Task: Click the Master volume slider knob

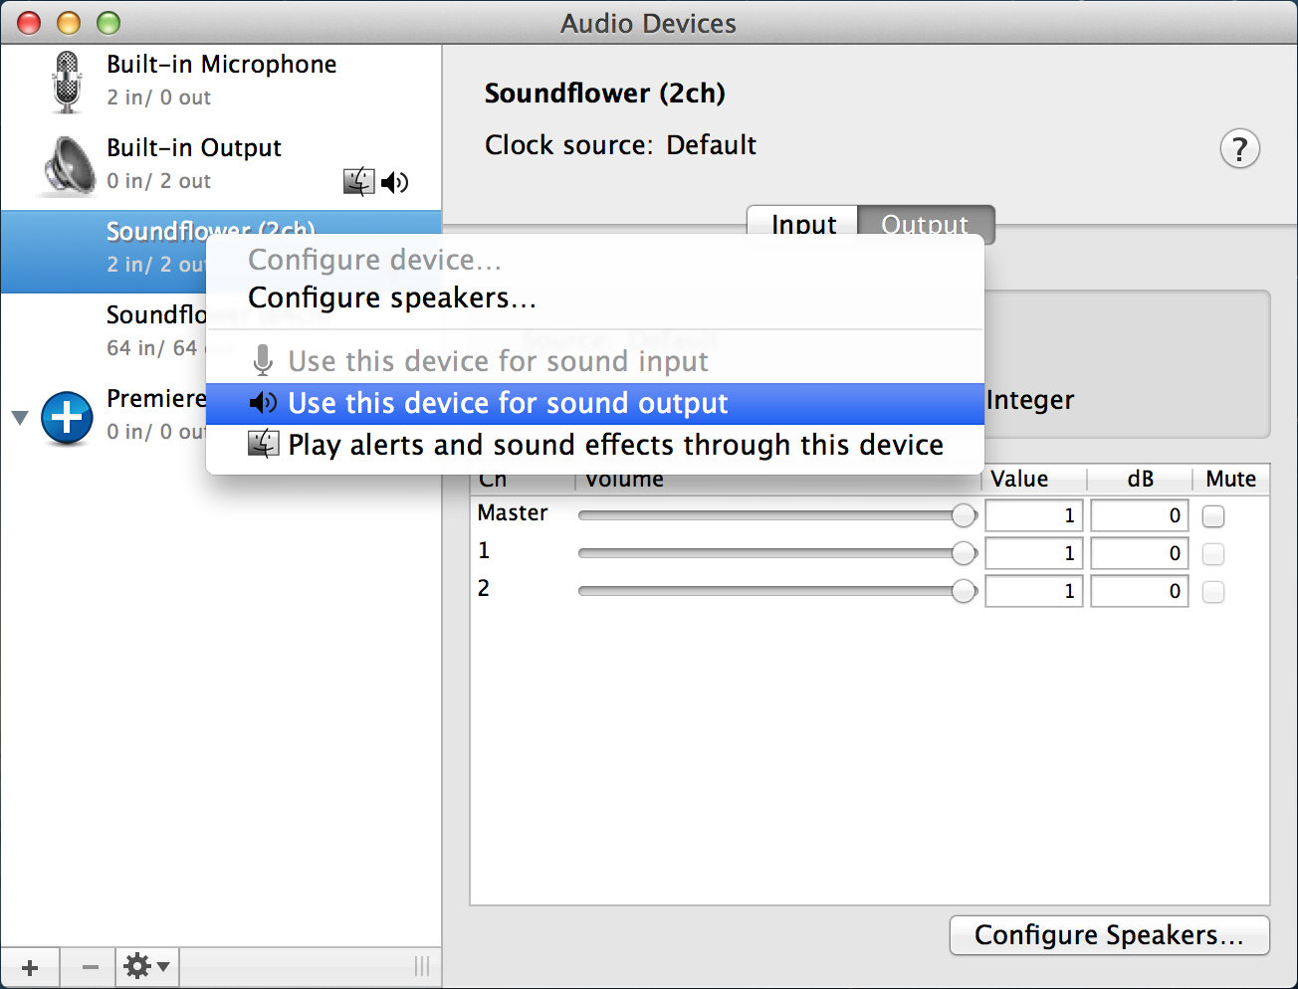Action: (964, 515)
